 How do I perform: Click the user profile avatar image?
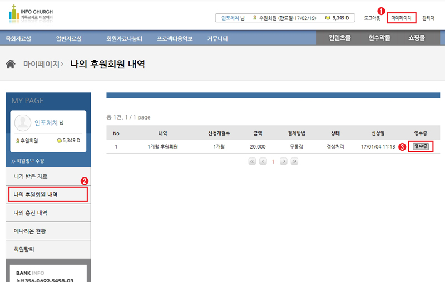23,122
